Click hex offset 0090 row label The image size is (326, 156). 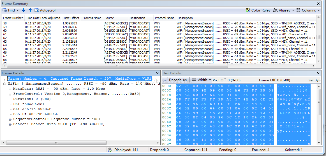coord(166,139)
